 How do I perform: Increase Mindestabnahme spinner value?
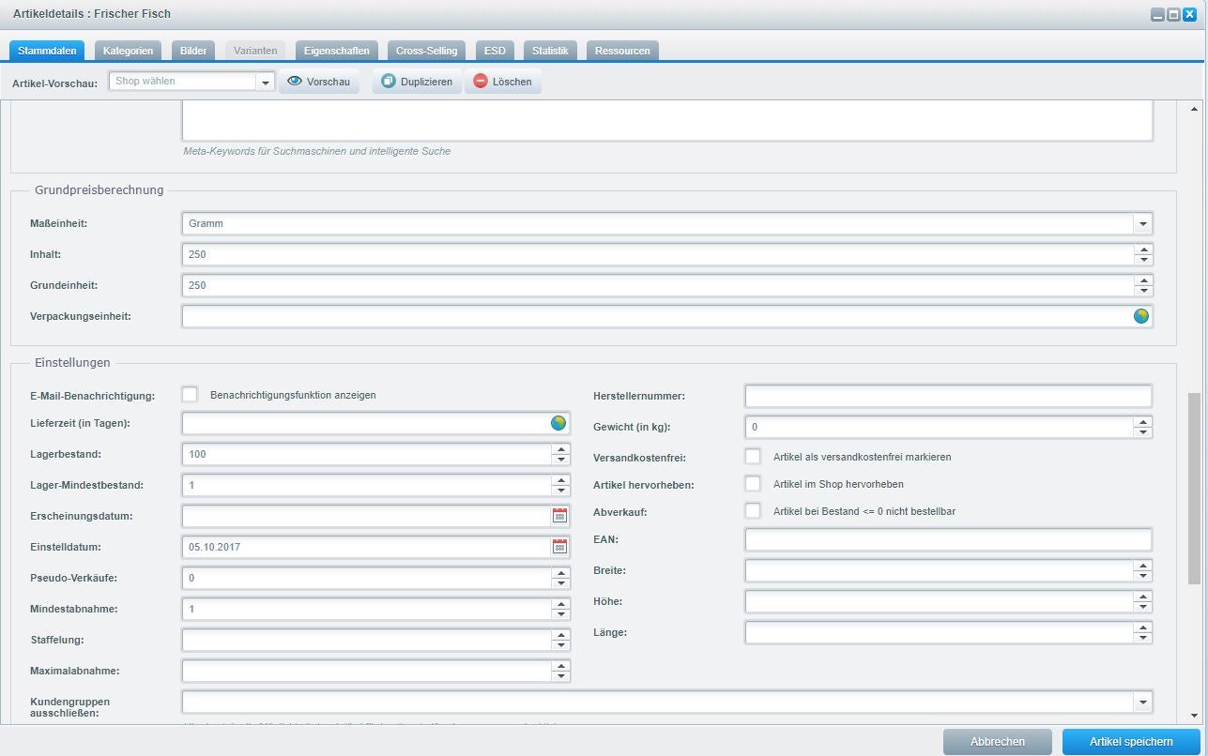pyautogui.click(x=560, y=604)
